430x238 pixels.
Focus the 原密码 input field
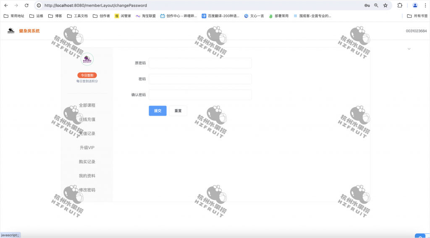(200, 63)
